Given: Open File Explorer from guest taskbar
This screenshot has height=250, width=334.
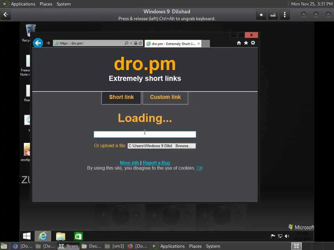Looking at the screenshot, I should point(61,236).
